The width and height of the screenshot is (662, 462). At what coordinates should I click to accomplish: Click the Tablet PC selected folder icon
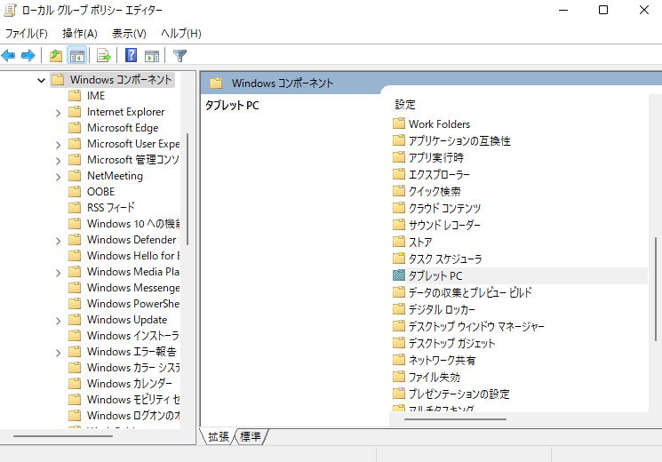click(x=399, y=275)
